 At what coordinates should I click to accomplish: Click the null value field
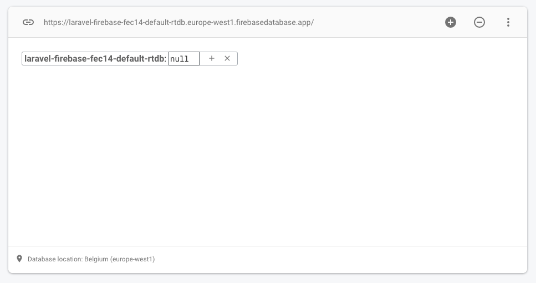point(183,59)
